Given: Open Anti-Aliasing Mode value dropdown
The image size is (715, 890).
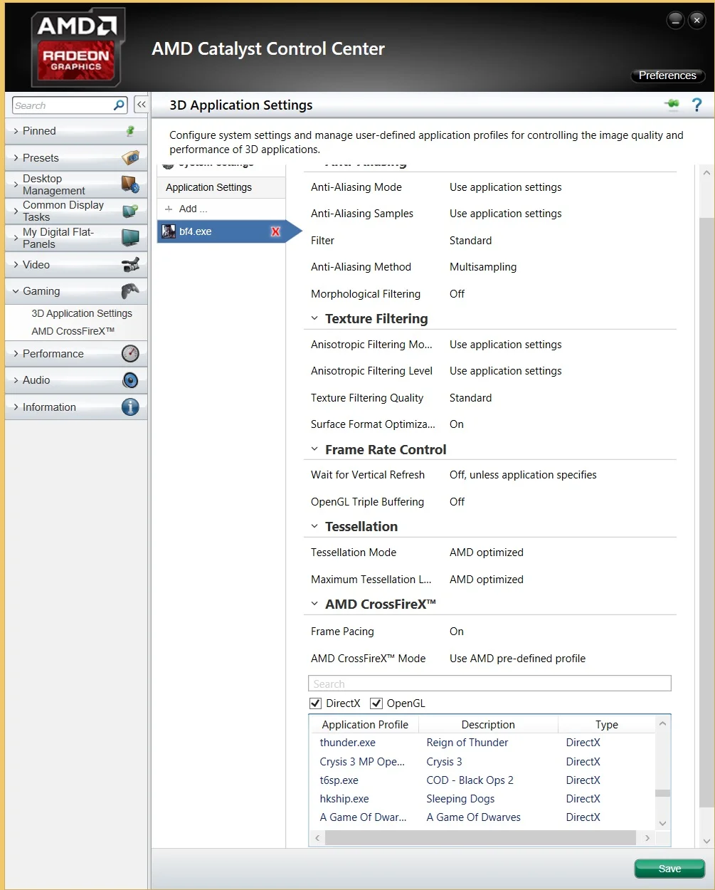Looking at the screenshot, I should click(506, 187).
